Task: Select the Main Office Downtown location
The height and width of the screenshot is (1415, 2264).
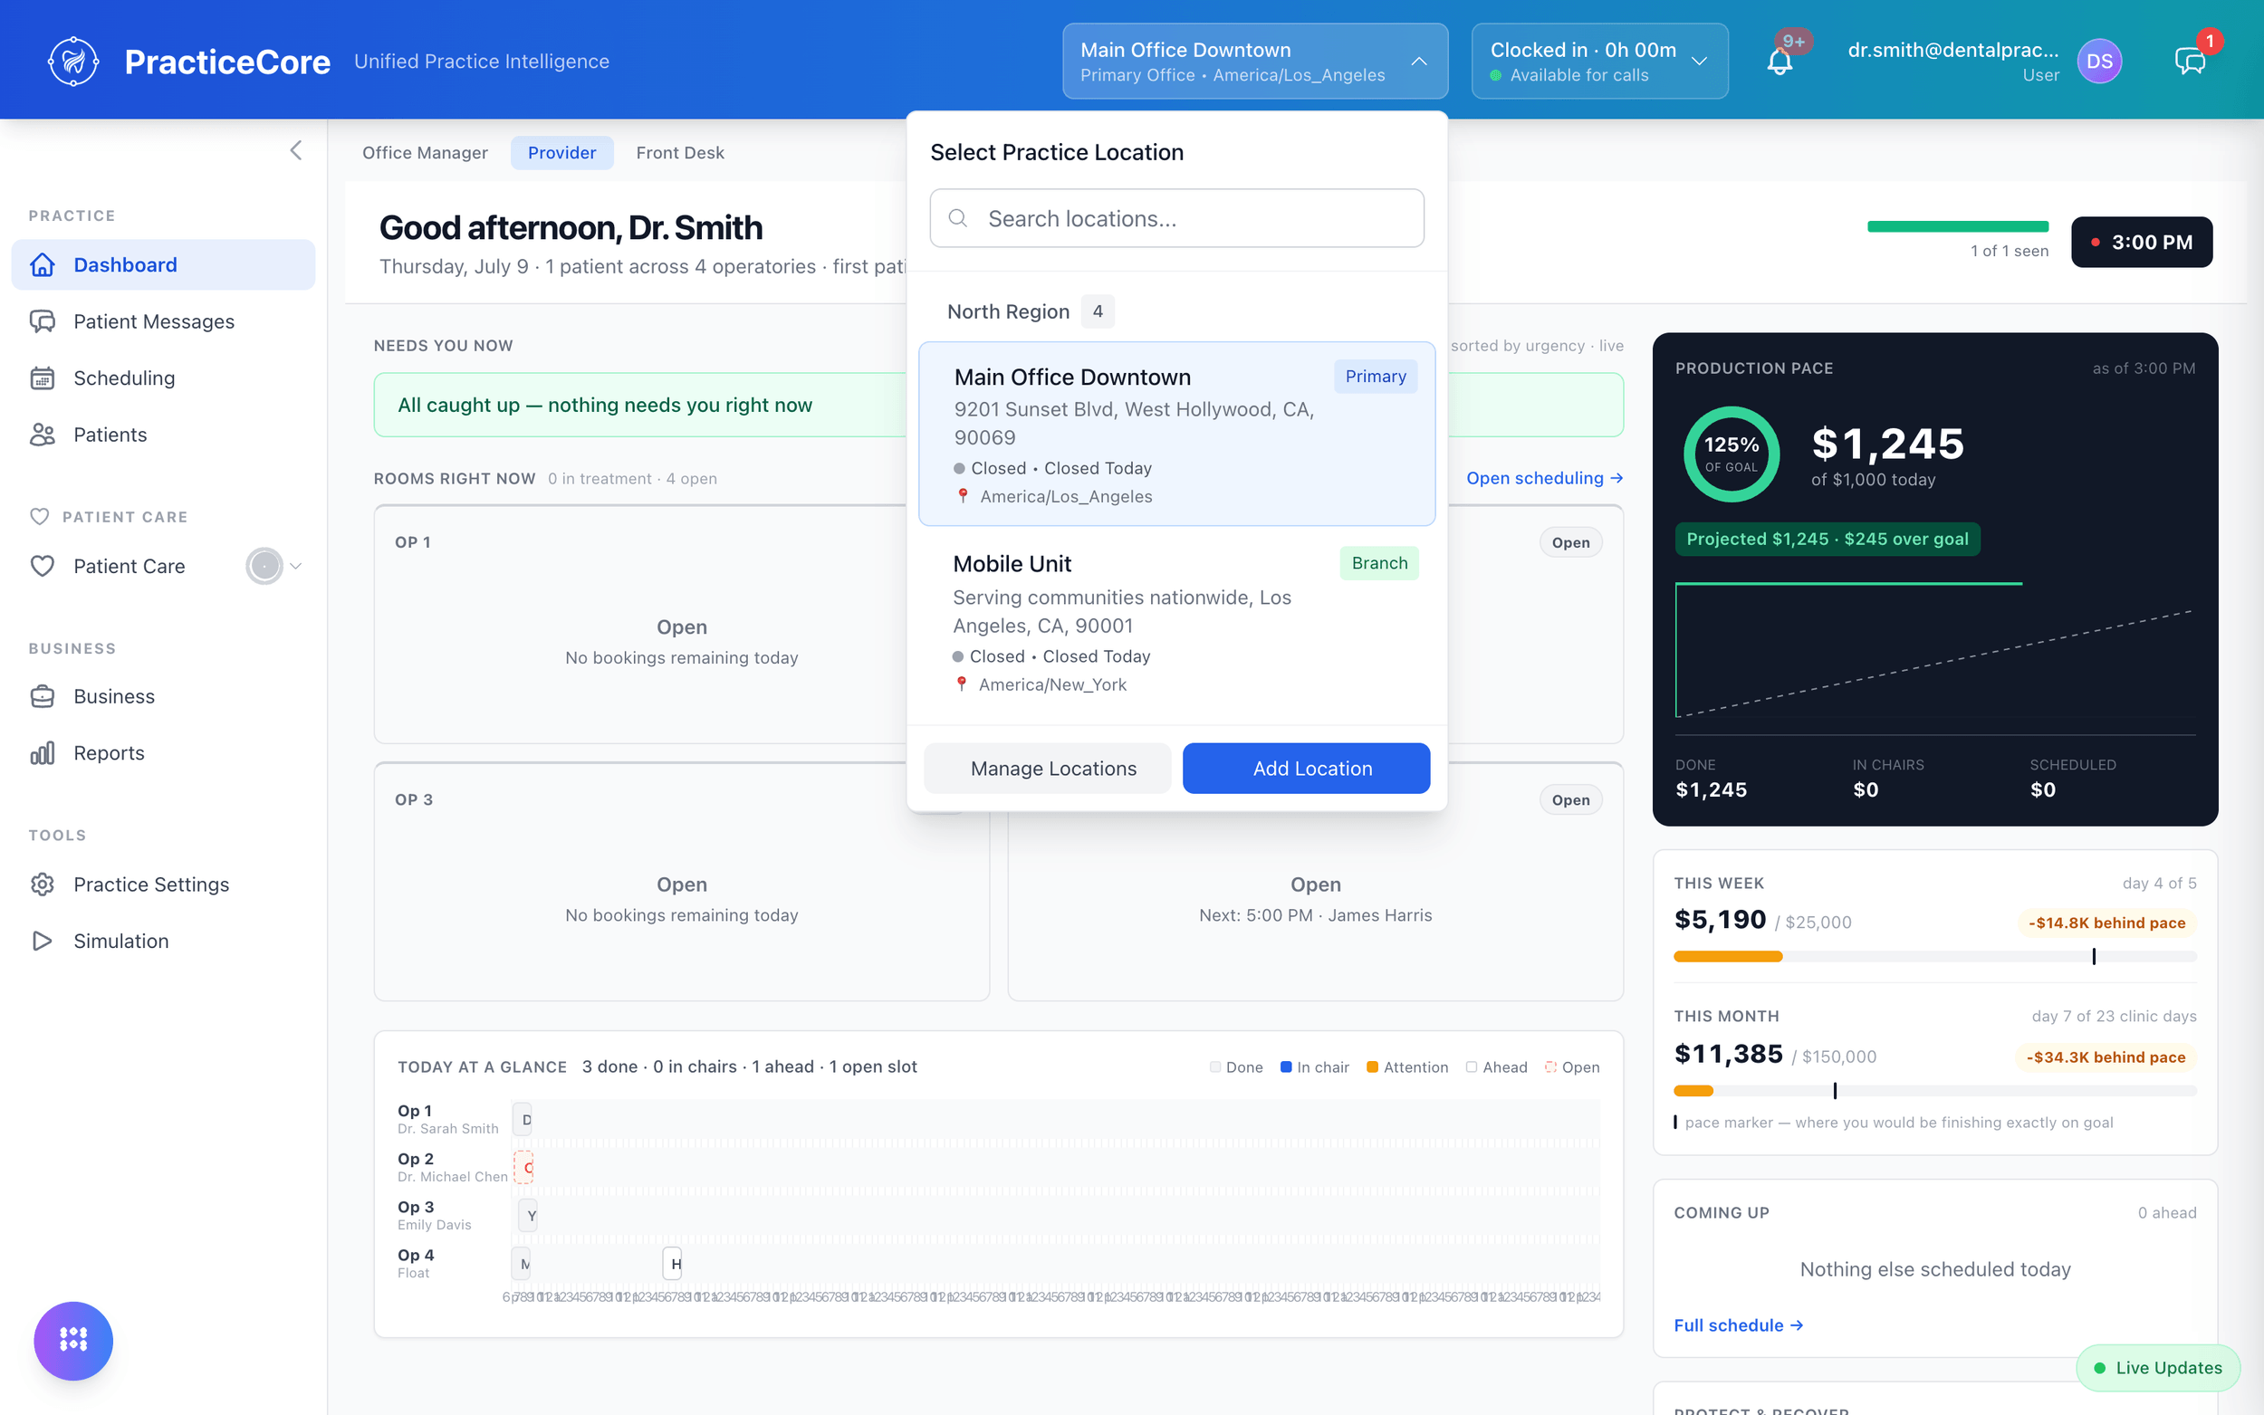Action: click(1176, 434)
